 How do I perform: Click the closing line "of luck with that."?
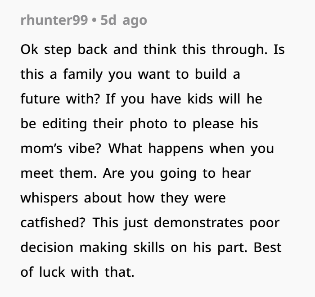point(77,272)
